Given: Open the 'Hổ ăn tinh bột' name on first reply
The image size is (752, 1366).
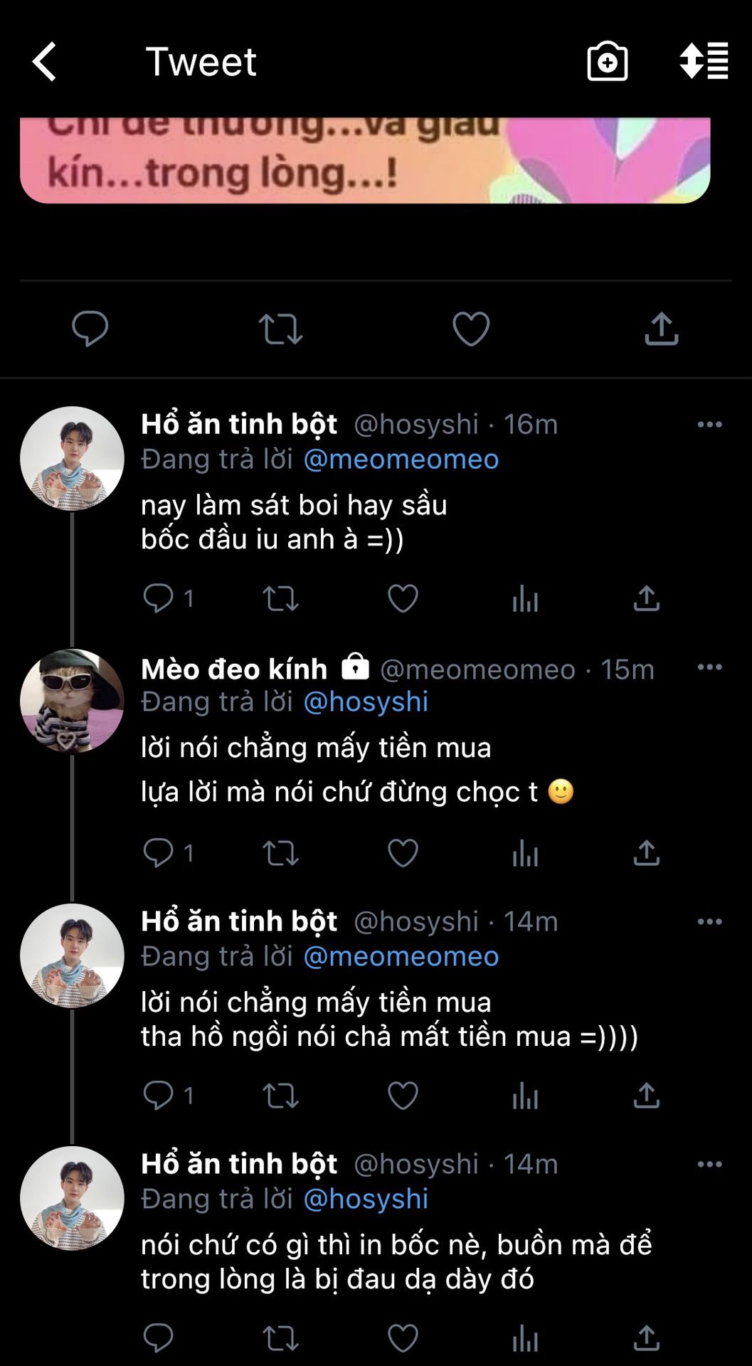Looking at the screenshot, I should 239,424.
